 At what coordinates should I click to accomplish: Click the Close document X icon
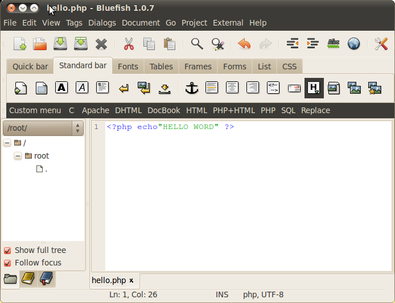pos(101,44)
